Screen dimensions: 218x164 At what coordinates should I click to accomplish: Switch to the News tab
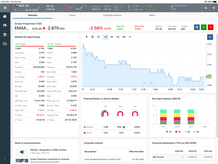(x=152, y=15)
